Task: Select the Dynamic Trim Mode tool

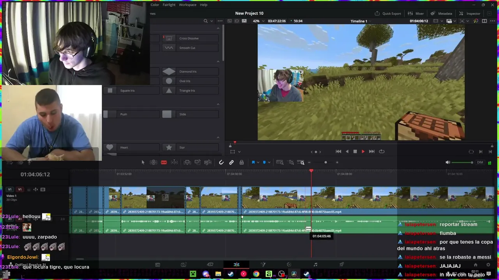Action: click(174, 163)
